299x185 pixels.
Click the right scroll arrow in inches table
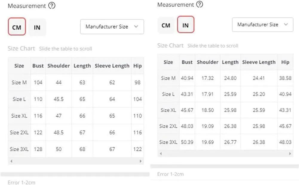[290, 154]
